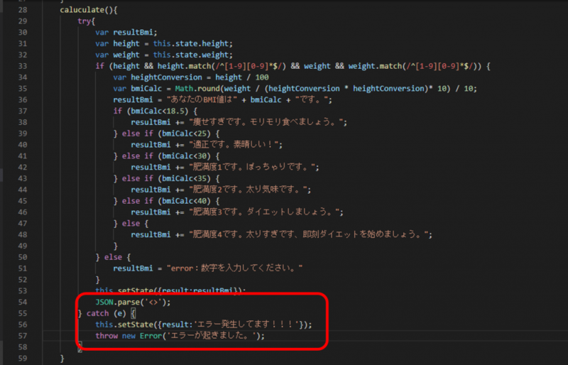This screenshot has height=365, width=568.
Task: Click the weight.match regex call on line 33
Action: pos(415,66)
